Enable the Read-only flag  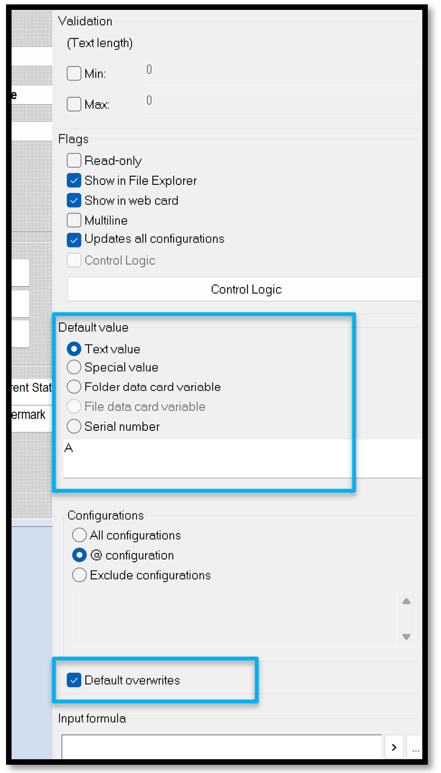click(74, 161)
